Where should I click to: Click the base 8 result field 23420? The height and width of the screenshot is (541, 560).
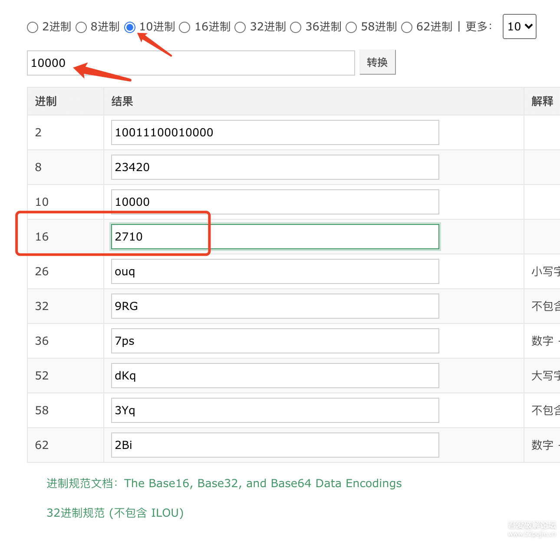(275, 167)
